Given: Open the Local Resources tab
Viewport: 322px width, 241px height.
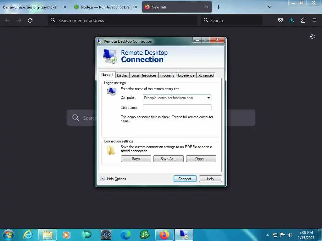Looking at the screenshot, I should click(144, 75).
